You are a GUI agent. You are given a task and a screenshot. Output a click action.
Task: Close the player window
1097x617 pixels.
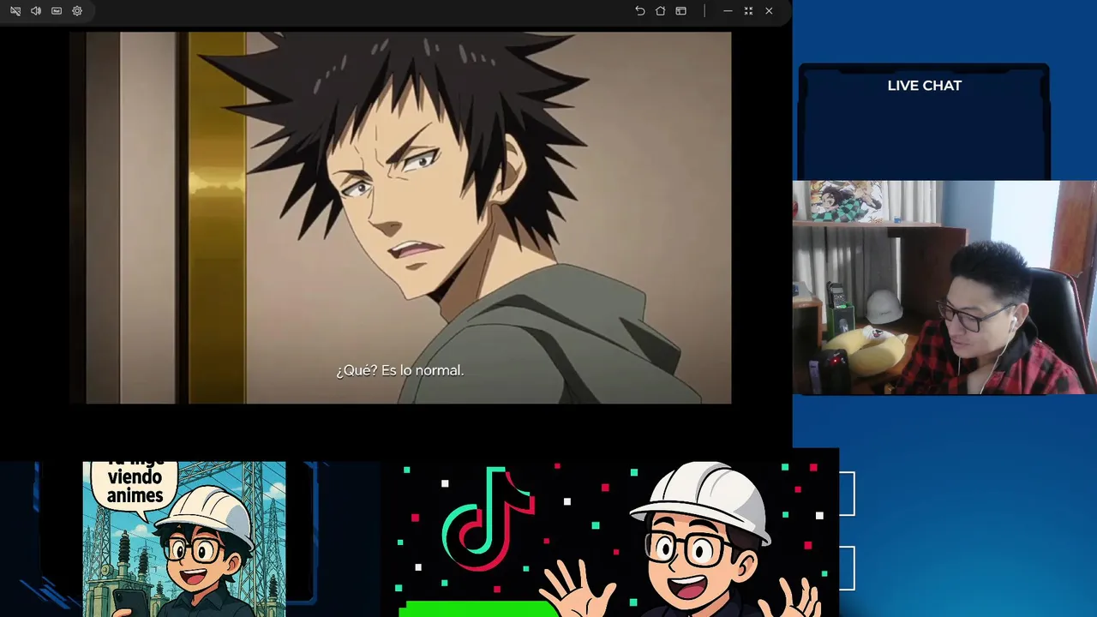click(769, 11)
